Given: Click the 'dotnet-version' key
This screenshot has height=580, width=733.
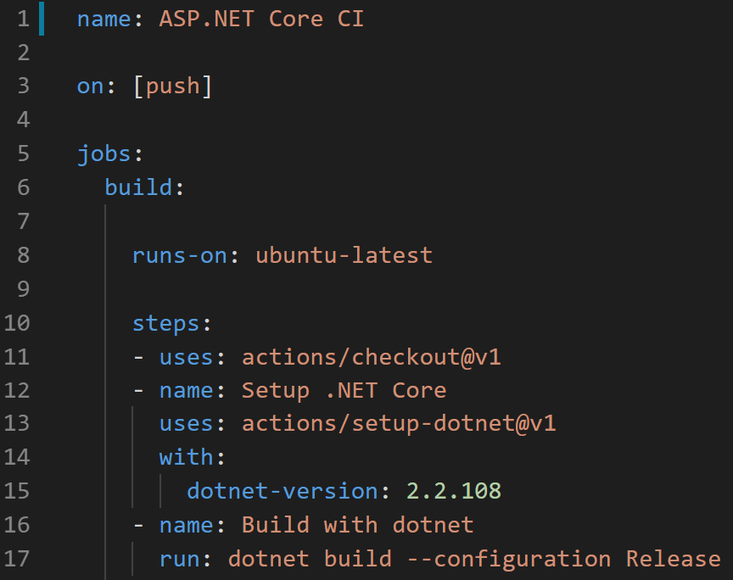Looking at the screenshot, I should (283, 491).
